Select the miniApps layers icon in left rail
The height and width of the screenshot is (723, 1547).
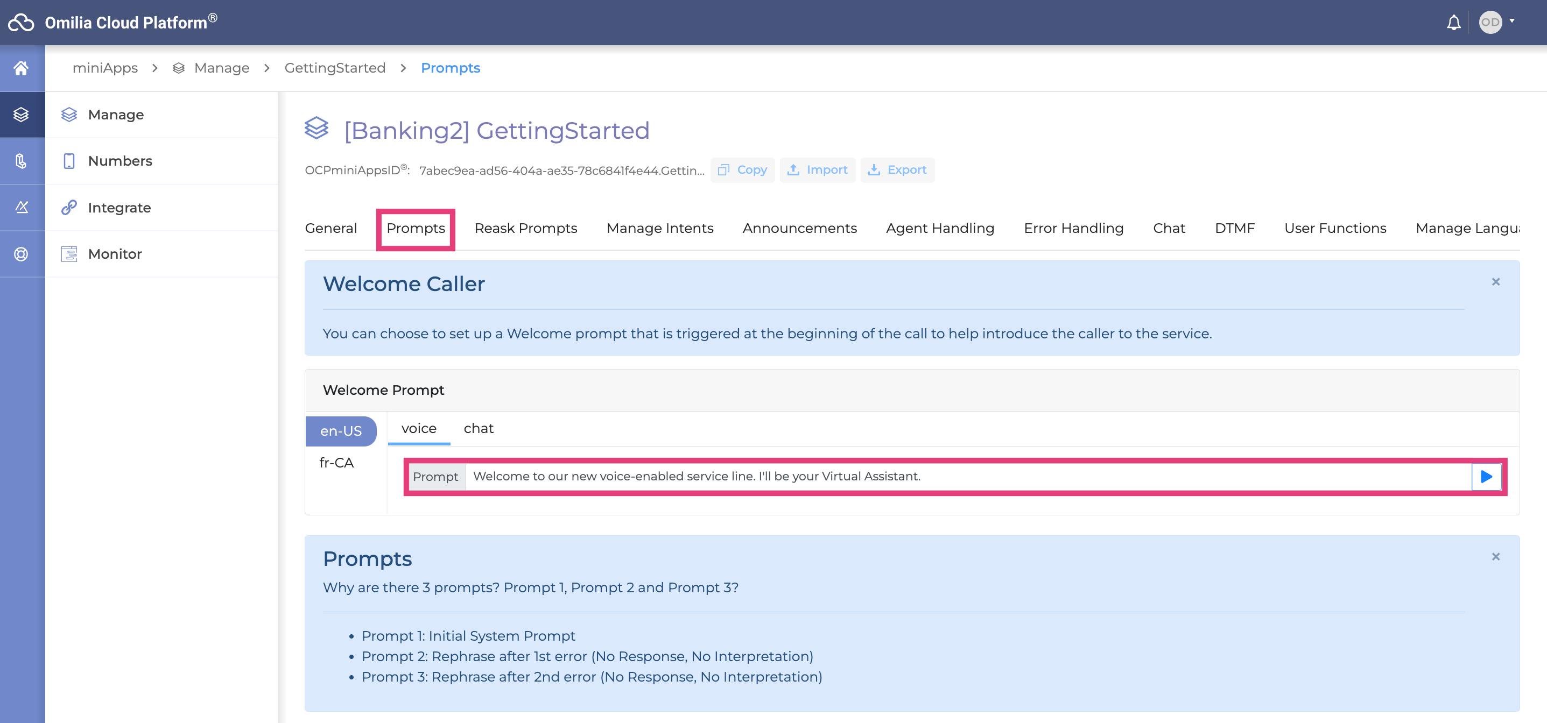22,115
